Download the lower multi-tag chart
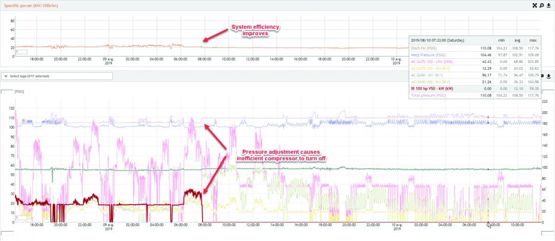This screenshot has width=555, height=241. click(549, 76)
